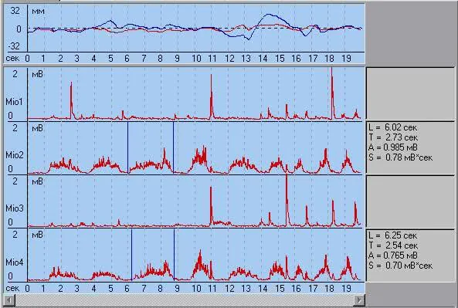The width and height of the screenshot is (458, 308).
Task: Select the Mio3 channel label
Action: (15, 208)
